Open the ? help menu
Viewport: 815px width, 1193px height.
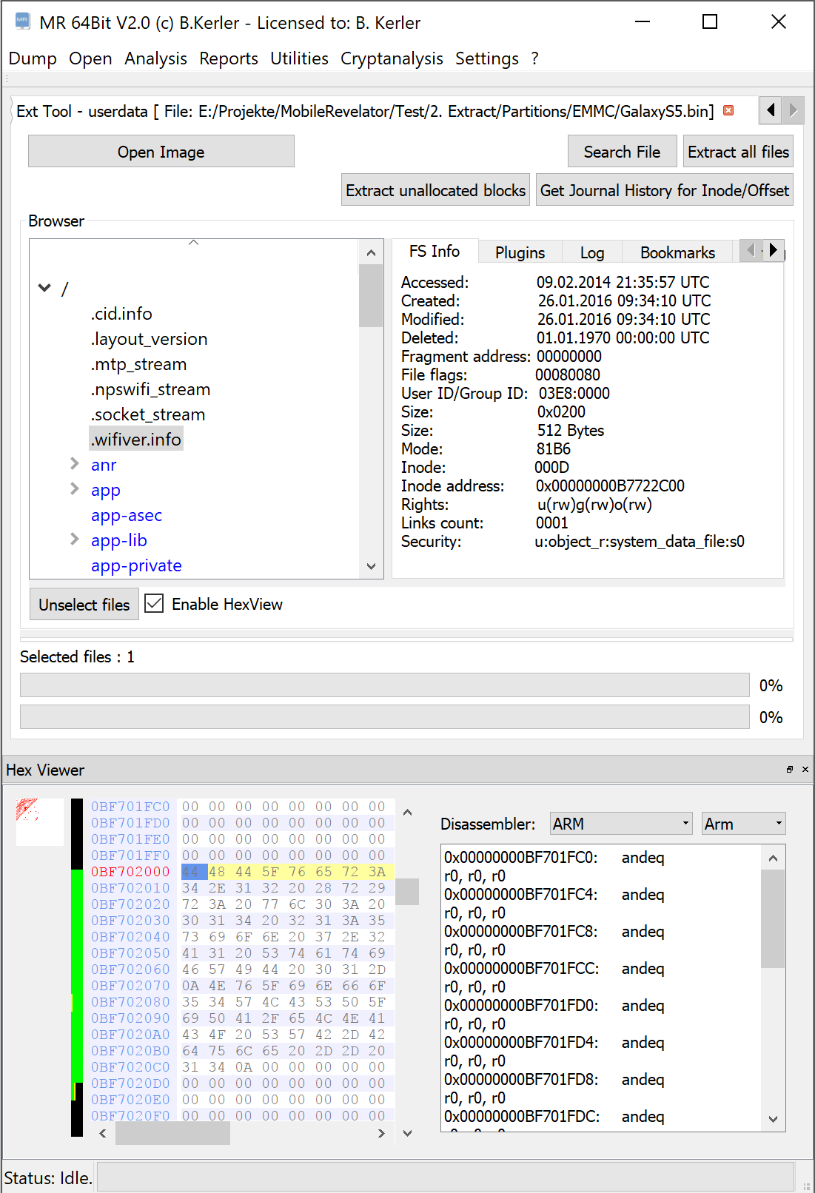coord(535,58)
